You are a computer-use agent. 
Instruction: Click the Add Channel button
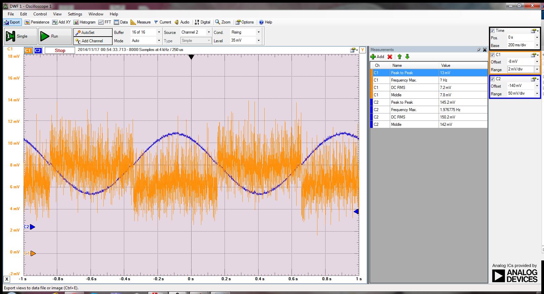[93, 41]
